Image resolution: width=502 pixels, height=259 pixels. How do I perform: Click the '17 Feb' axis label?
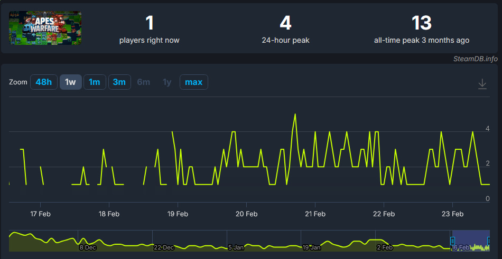40,214
